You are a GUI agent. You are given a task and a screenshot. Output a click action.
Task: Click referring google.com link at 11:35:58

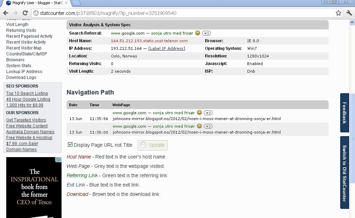point(154,113)
